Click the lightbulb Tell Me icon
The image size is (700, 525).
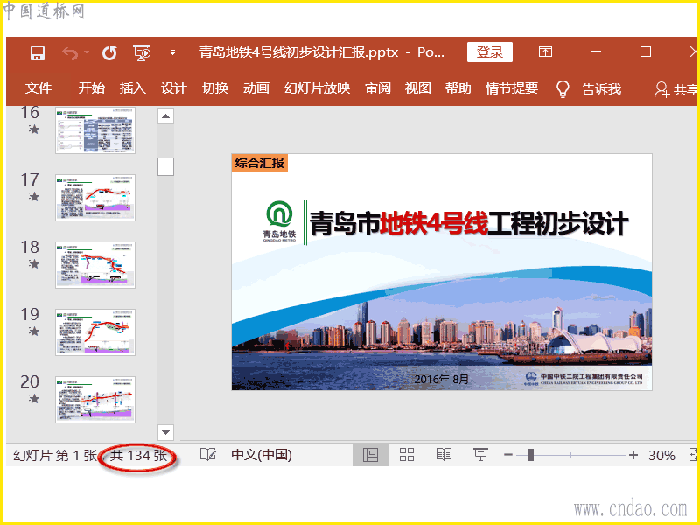click(563, 89)
